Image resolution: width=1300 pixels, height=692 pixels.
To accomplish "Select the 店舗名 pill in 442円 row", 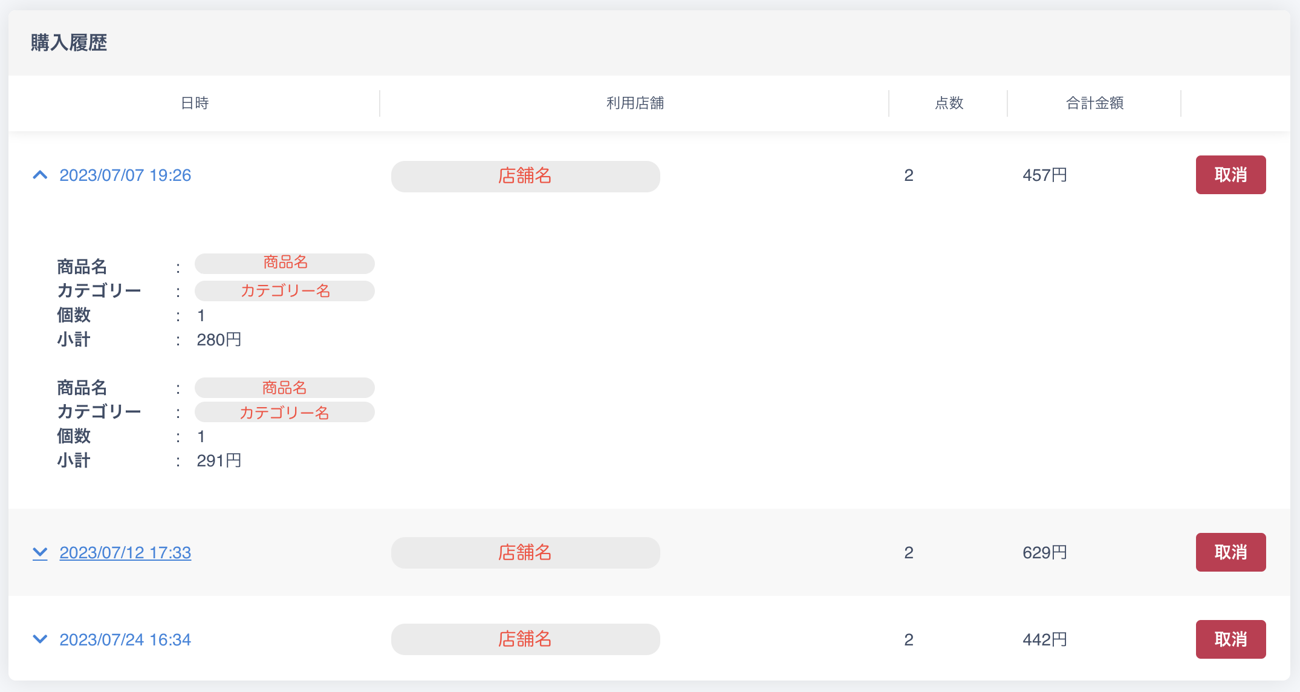I will click(525, 639).
